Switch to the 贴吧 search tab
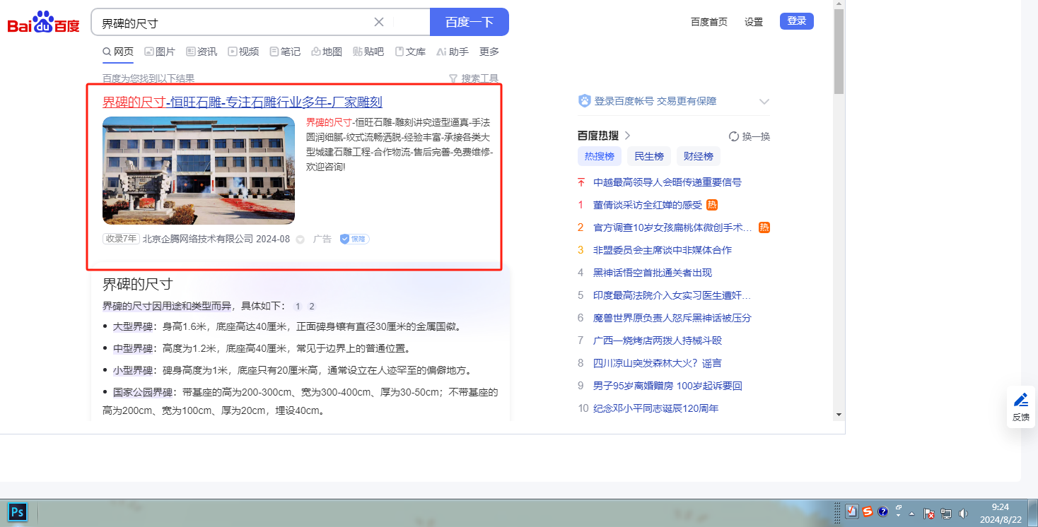 click(368, 52)
